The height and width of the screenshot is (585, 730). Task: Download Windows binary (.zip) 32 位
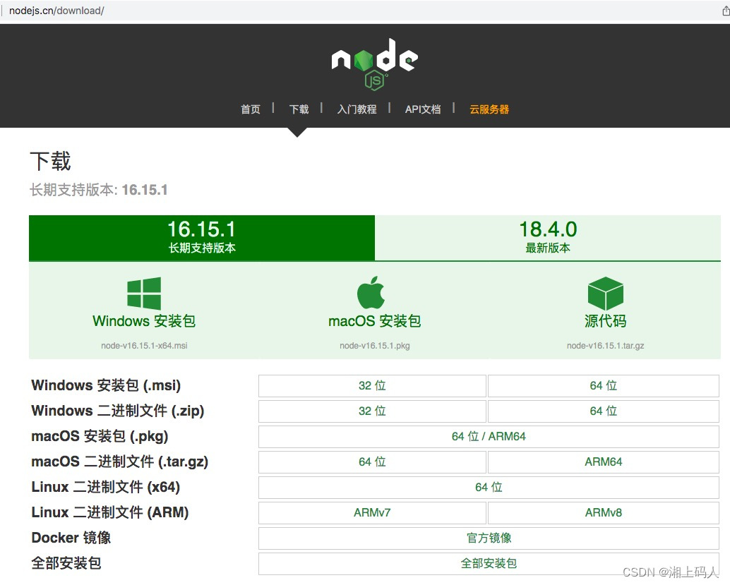point(372,411)
